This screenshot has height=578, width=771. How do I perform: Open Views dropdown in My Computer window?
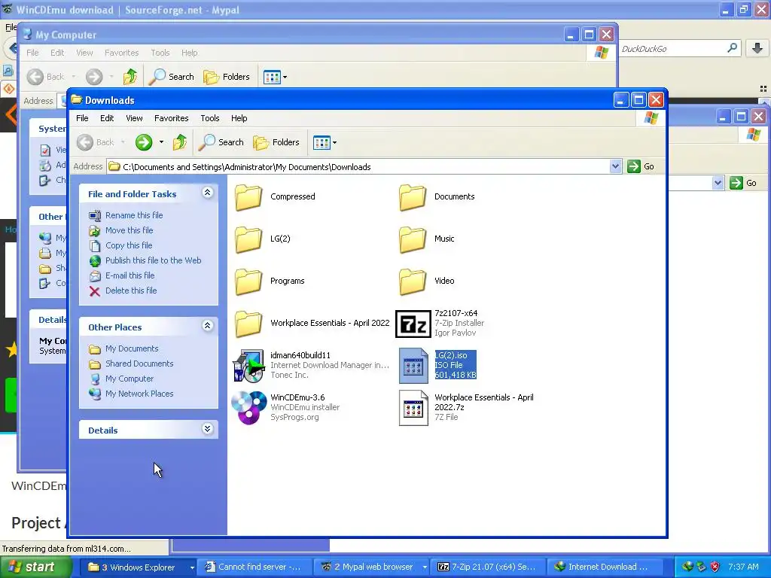pos(285,78)
